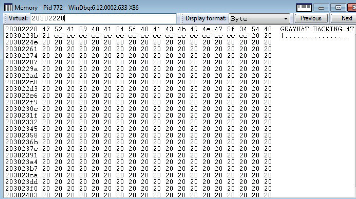Select address 20302228 in first row

point(21,29)
